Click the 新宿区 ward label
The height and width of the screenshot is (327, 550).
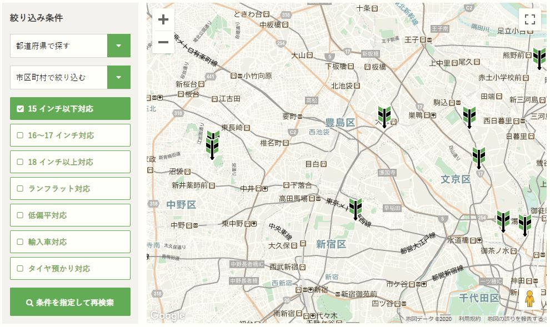[x=331, y=244]
